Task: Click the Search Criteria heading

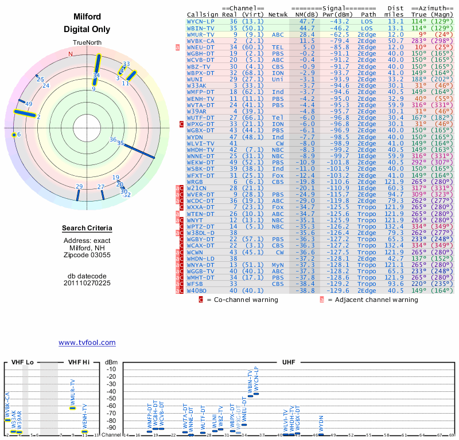Action: 87,229
